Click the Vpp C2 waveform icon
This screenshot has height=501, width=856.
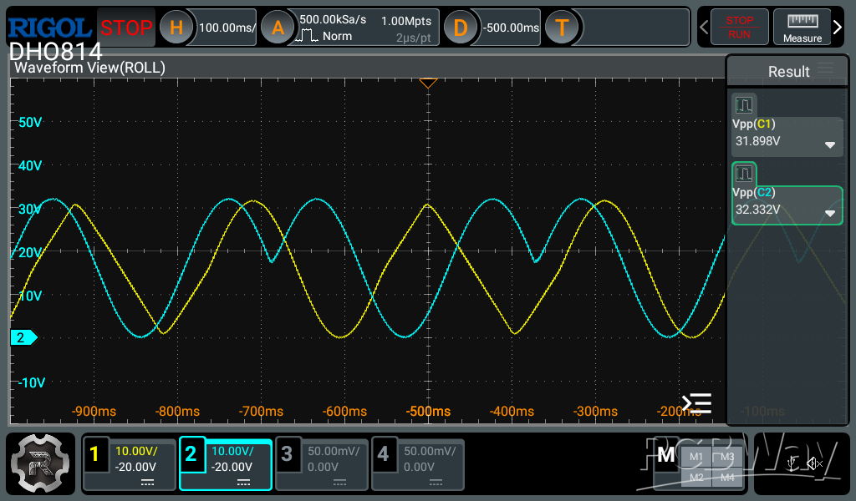pos(744,174)
